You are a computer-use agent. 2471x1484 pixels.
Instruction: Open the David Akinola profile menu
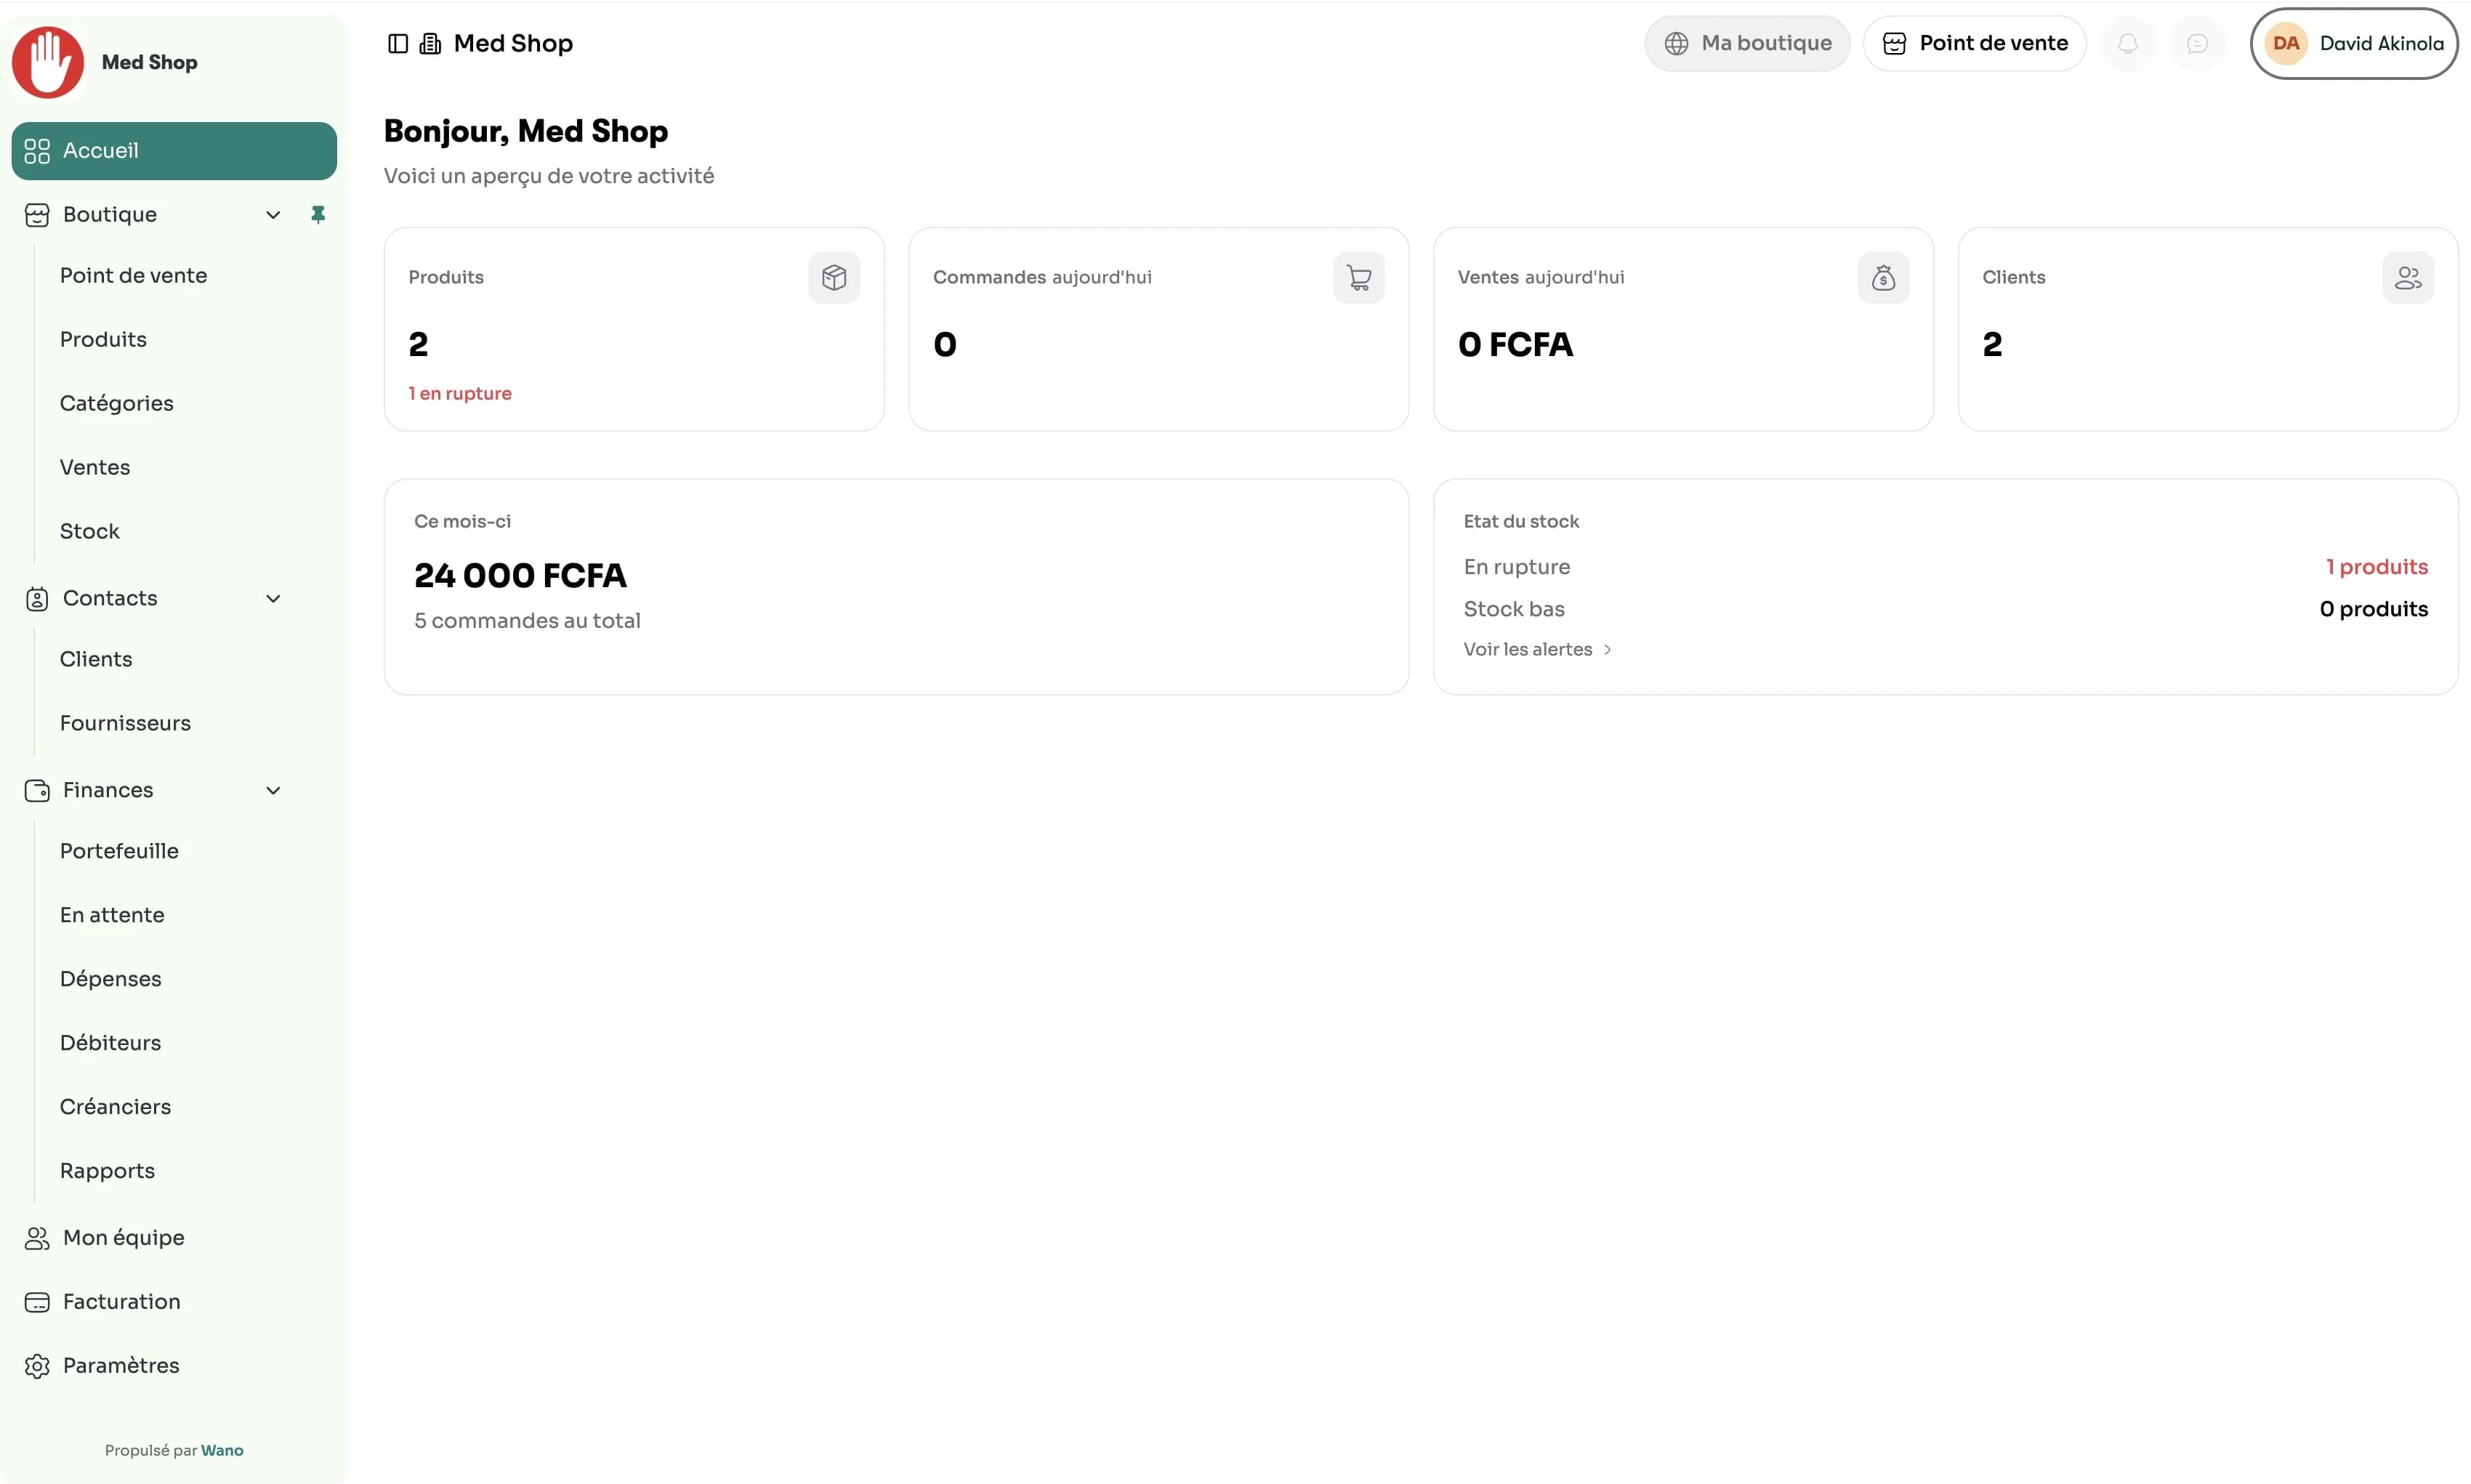pyautogui.click(x=2353, y=43)
